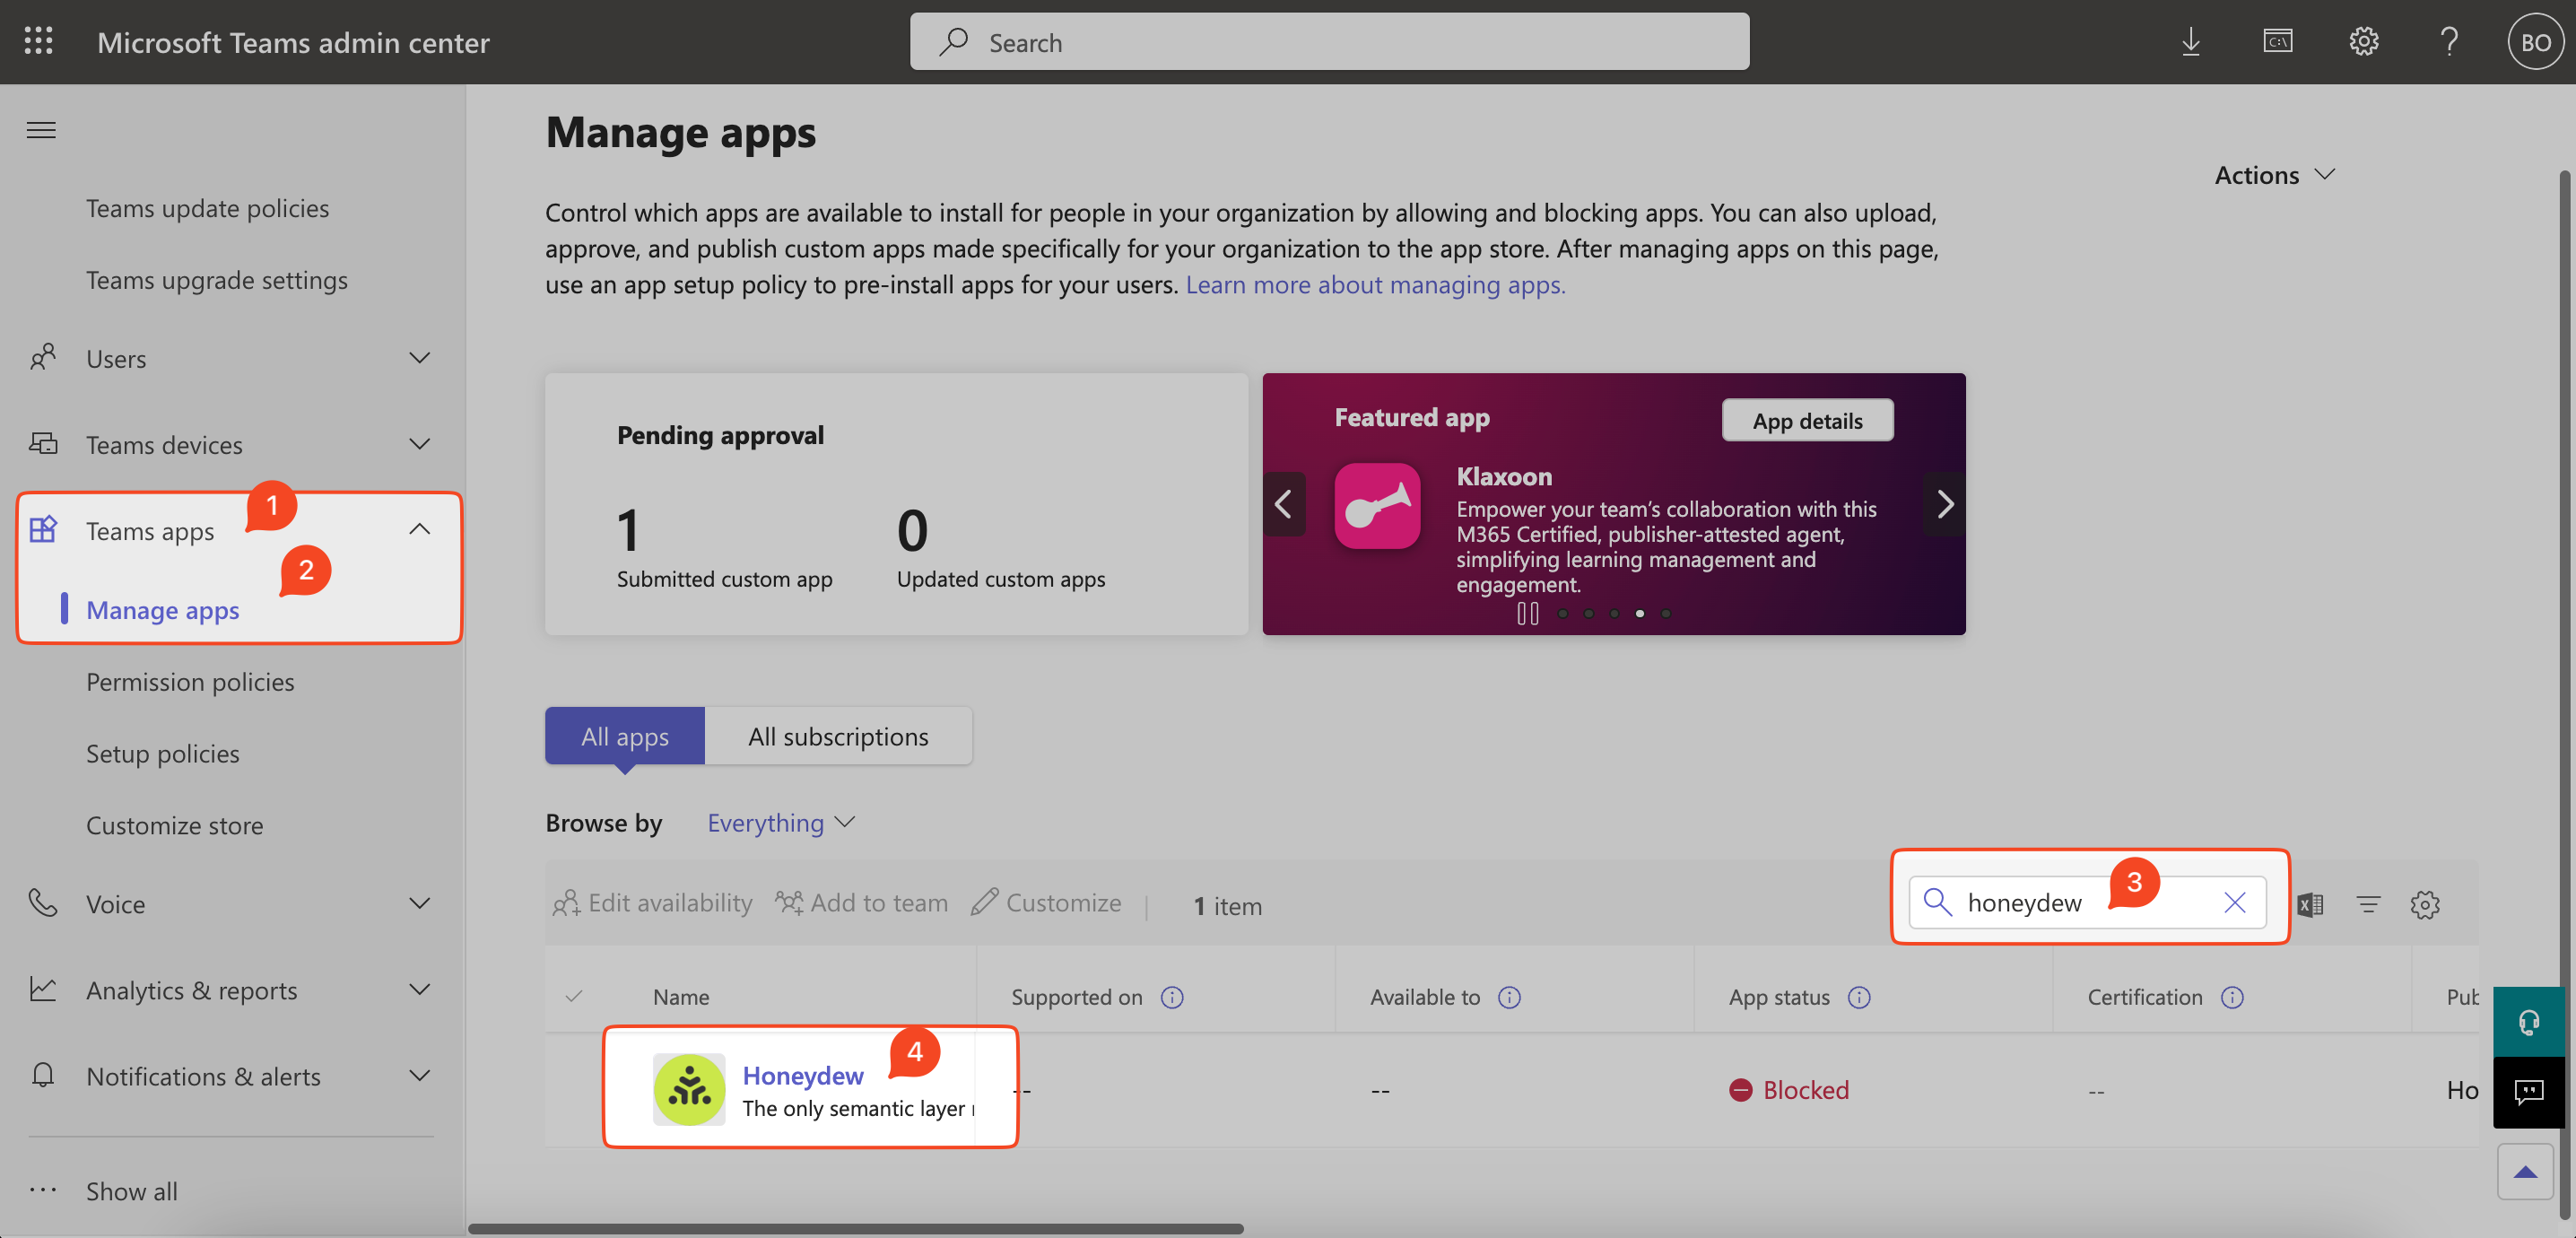
Task: Open the table filter icon
Action: pos(2367,904)
